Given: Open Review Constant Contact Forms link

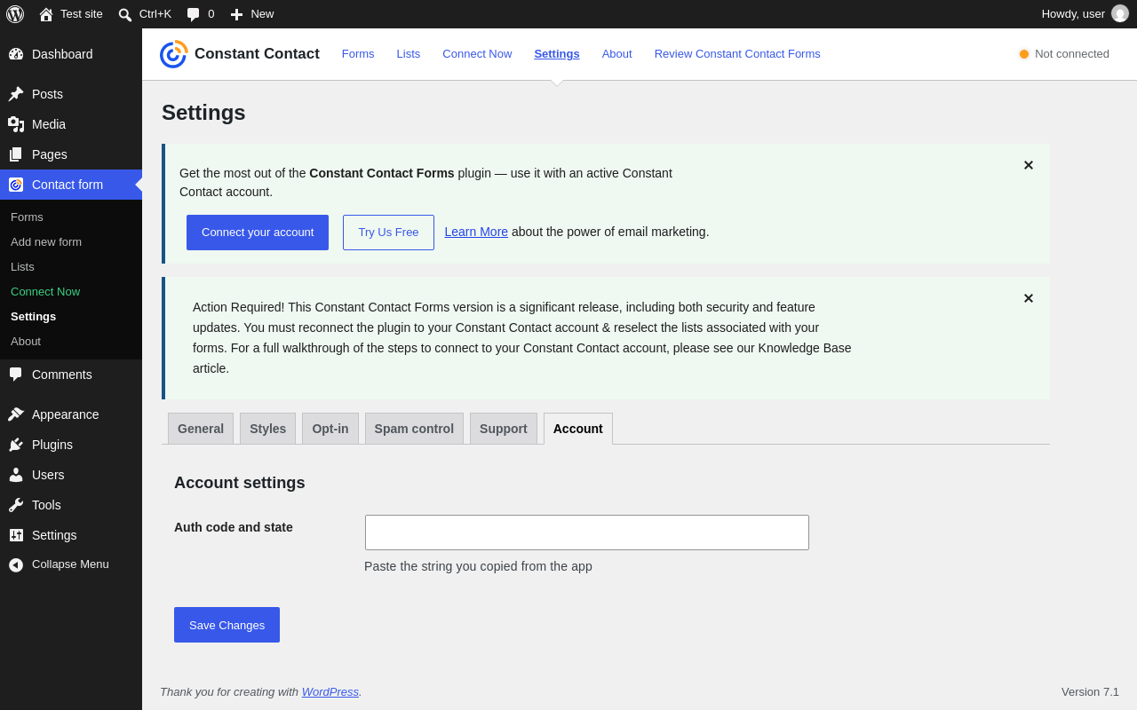Looking at the screenshot, I should (x=737, y=54).
